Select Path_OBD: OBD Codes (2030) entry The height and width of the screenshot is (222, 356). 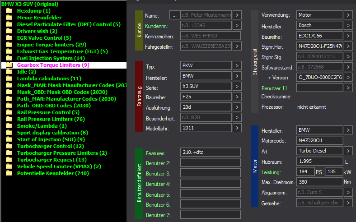(54, 106)
